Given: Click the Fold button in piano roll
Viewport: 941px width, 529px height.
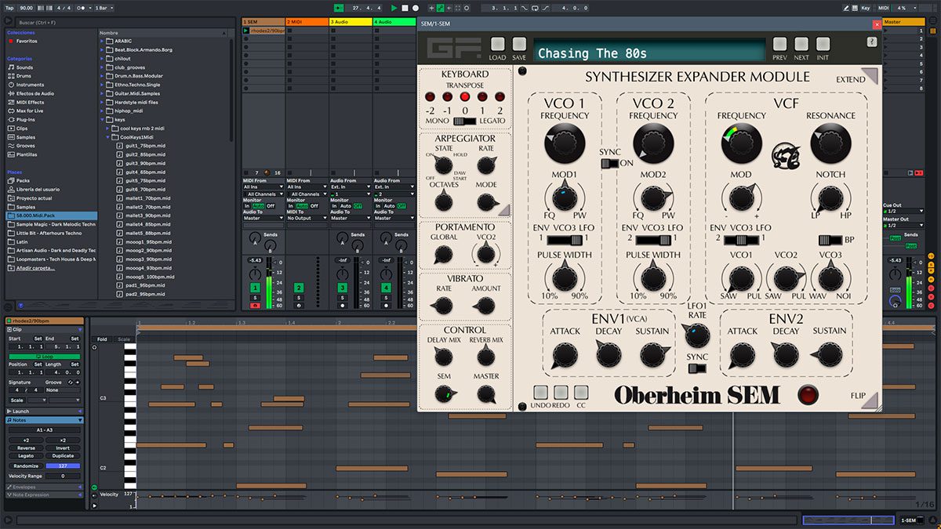Looking at the screenshot, I should click(103, 339).
